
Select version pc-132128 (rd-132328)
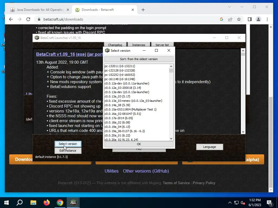[x=137, y=70]
